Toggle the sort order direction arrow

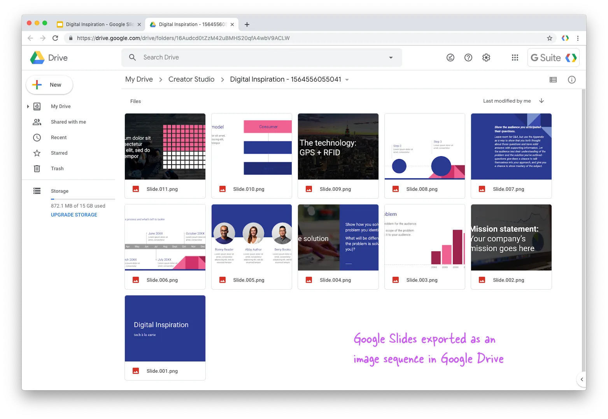[x=541, y=101]
